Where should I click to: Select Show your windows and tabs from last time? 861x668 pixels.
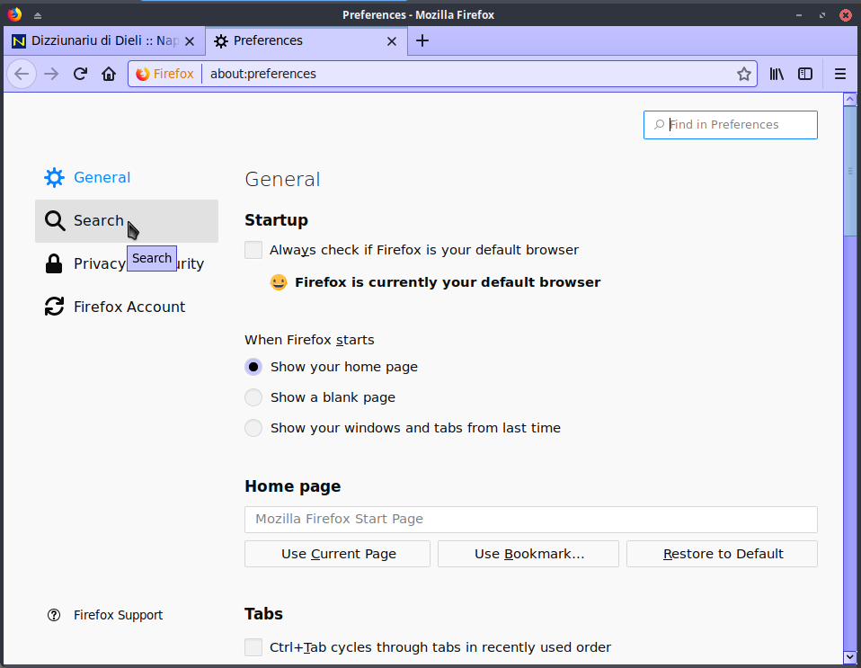coord(253,428)
